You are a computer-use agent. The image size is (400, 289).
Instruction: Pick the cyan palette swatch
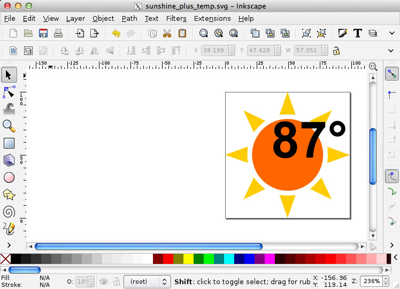tap(229, 259)
